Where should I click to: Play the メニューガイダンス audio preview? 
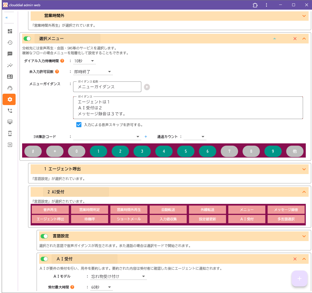tap(147, 87)
